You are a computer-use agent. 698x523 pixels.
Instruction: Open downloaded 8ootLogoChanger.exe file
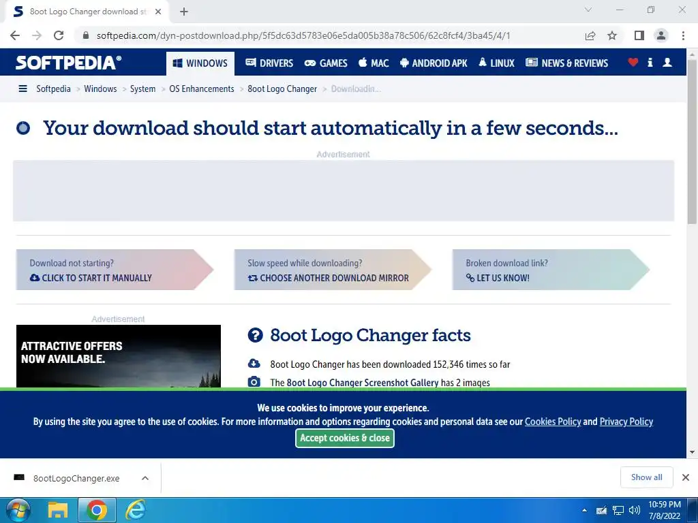click(x=76, y=479)
